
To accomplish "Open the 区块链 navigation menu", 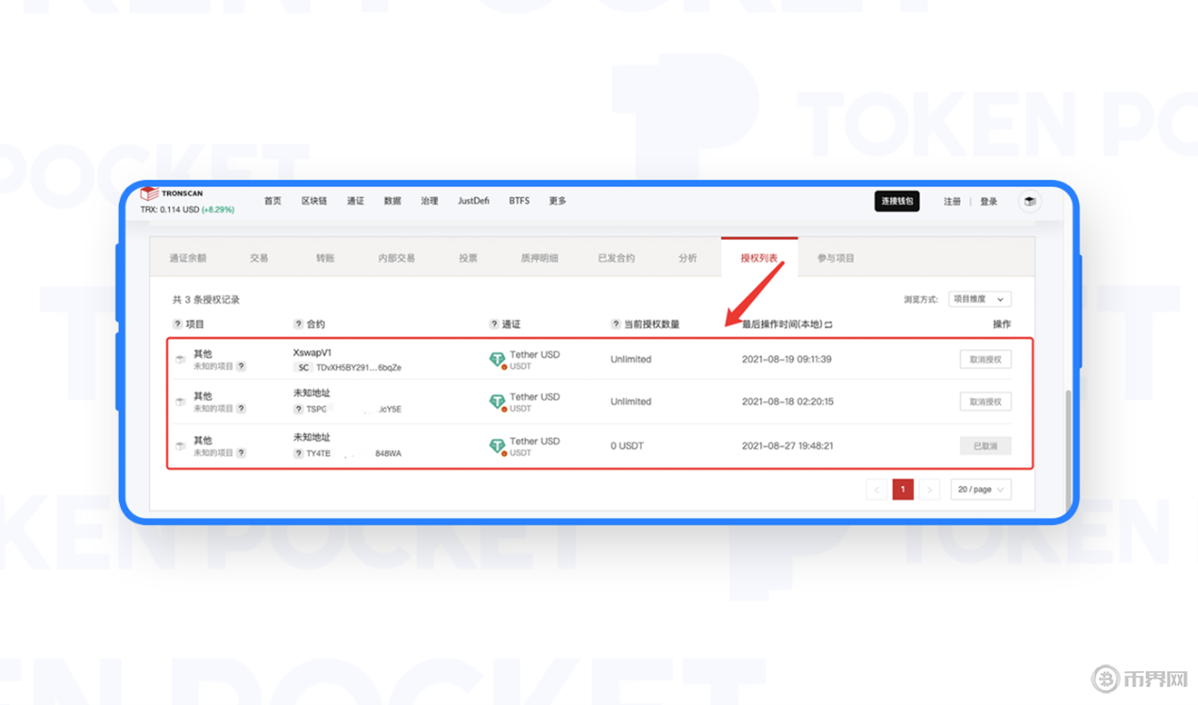I will pos(313,201).
